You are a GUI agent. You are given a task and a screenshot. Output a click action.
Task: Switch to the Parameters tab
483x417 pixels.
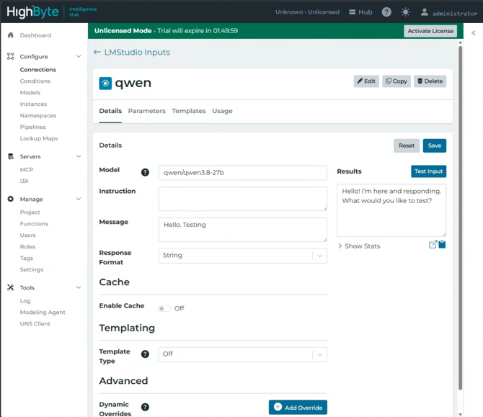(146, 111)
